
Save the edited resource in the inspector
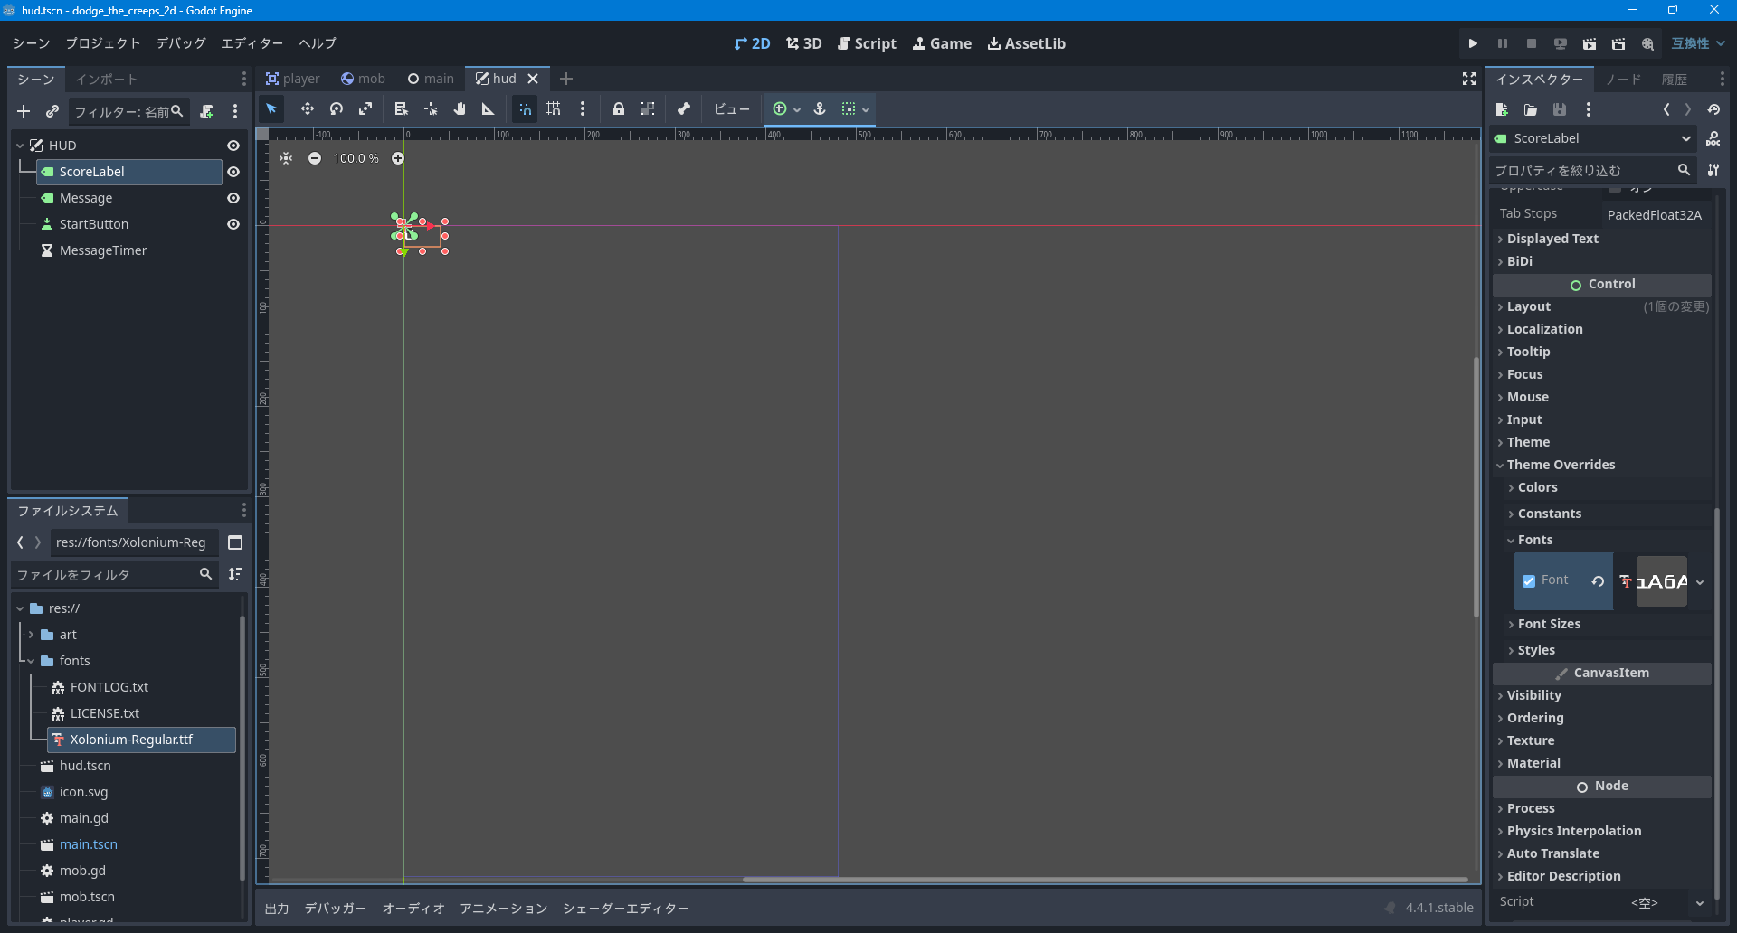click(x=1560, y=109)
